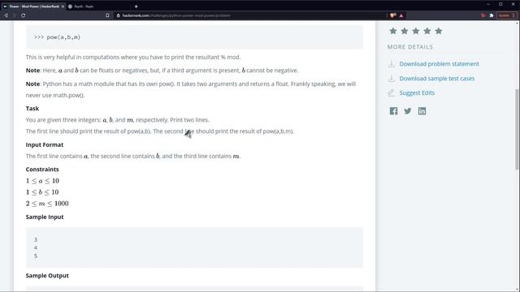Click the Constraints heading

tap(42, 170)
